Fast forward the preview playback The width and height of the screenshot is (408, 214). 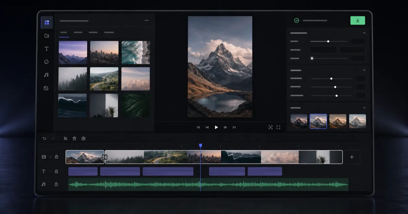tap(225, 127)
